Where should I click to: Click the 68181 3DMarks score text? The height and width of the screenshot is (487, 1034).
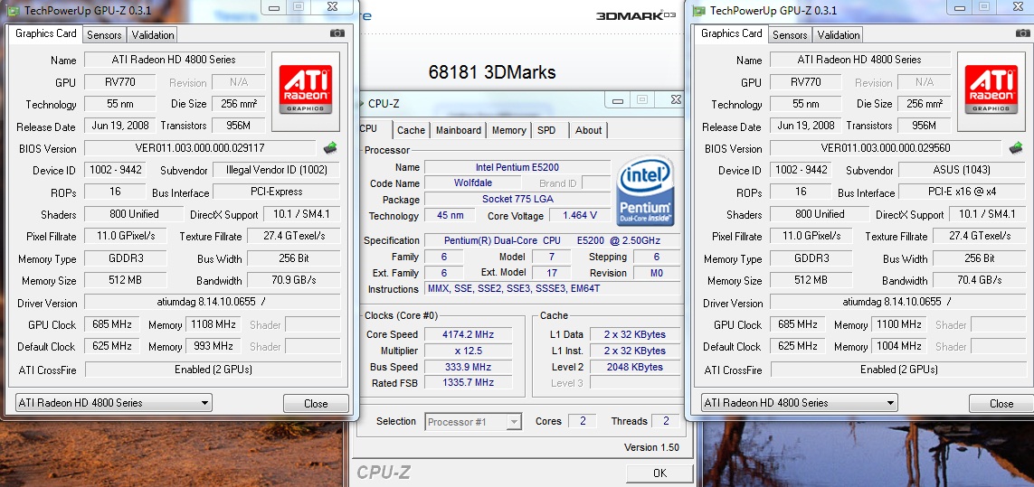[x=491, y=72]
